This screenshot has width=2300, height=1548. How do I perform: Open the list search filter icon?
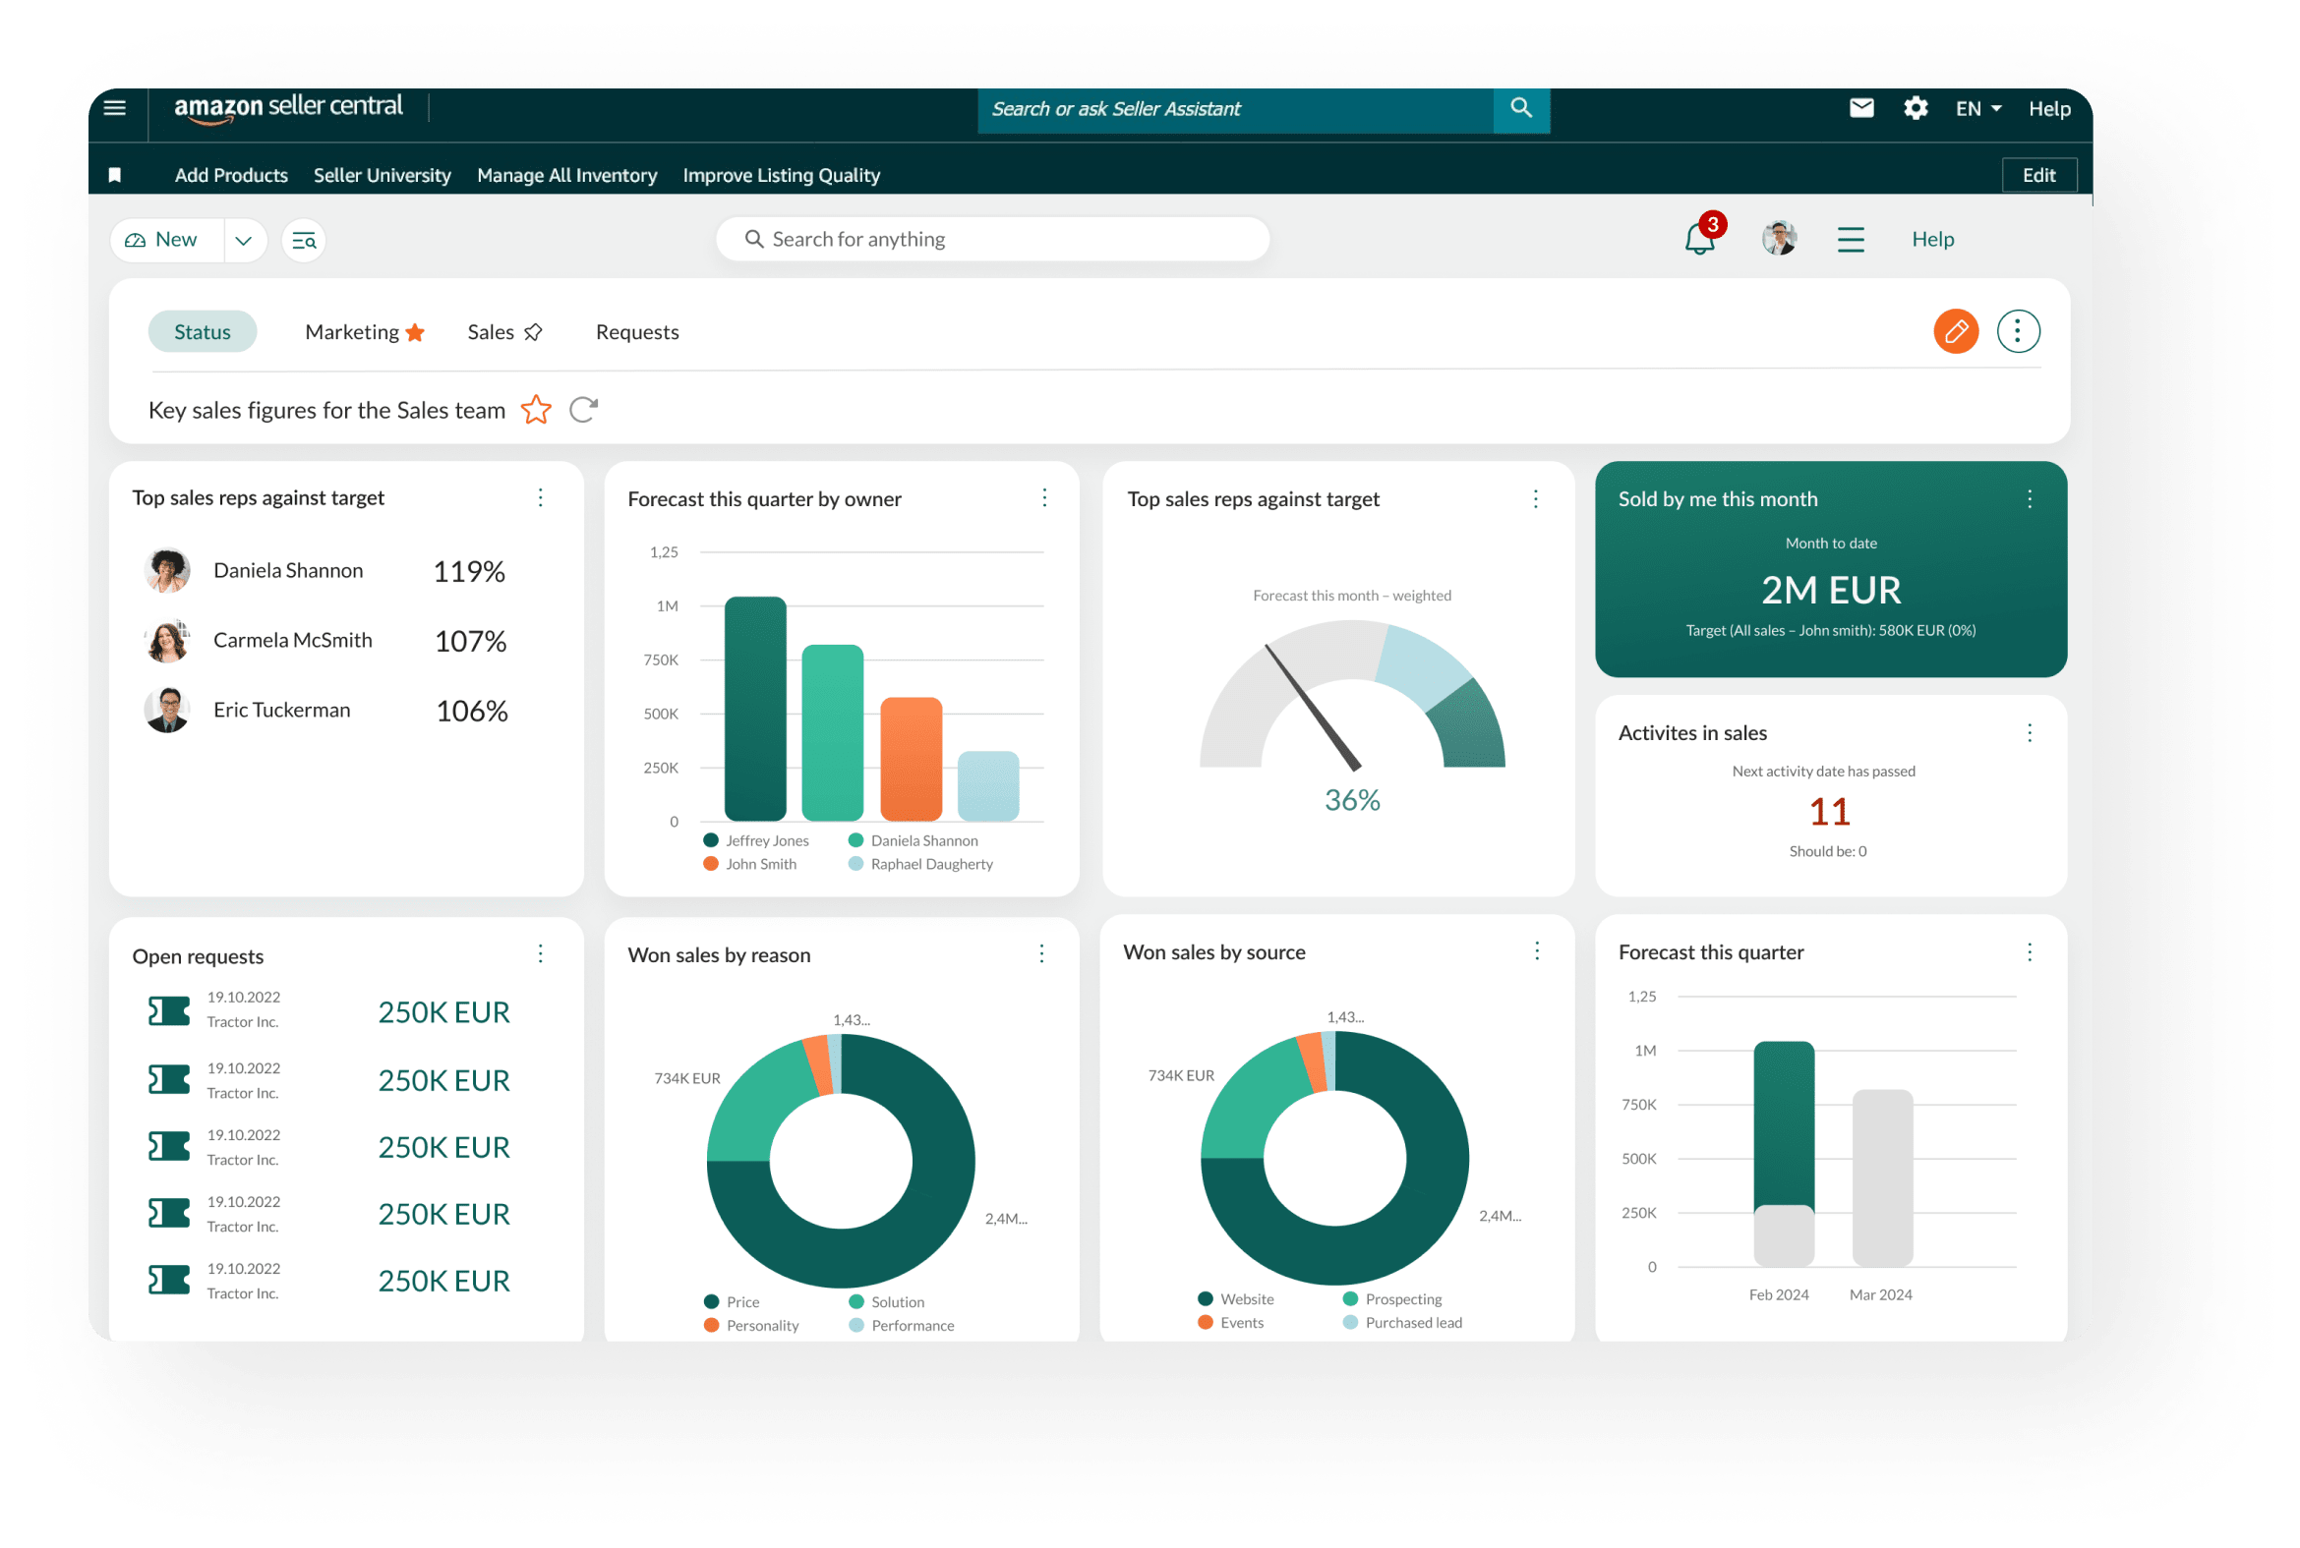(303, 240)
